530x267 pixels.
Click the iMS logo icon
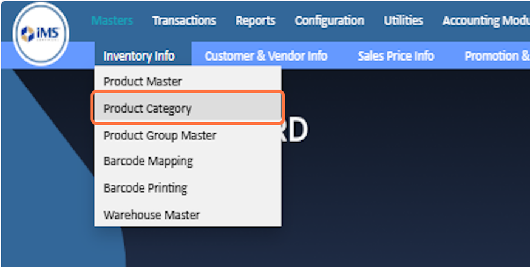point(40,34)
